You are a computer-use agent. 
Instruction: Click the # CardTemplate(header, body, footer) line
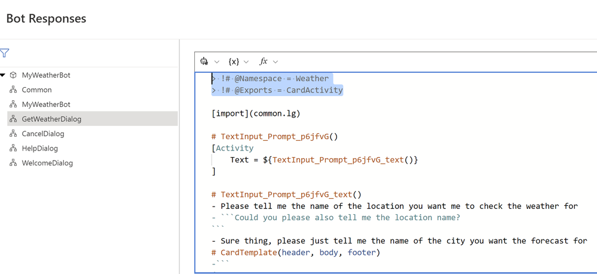coord(296,253)
